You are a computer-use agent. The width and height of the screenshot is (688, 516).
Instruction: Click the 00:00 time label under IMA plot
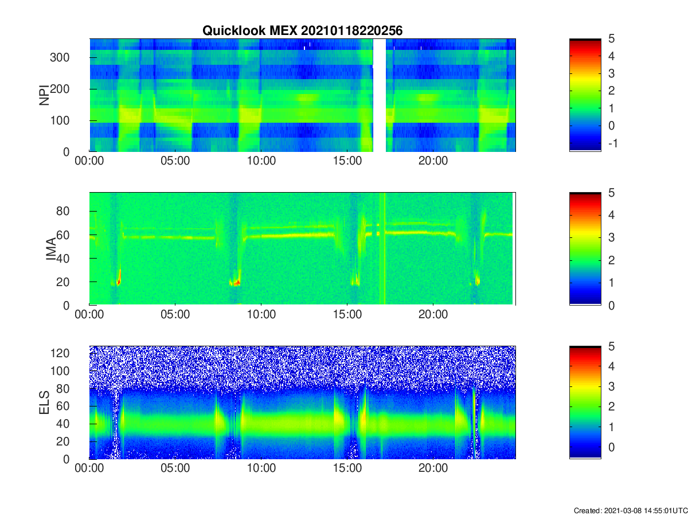click(x=89, y=315)
